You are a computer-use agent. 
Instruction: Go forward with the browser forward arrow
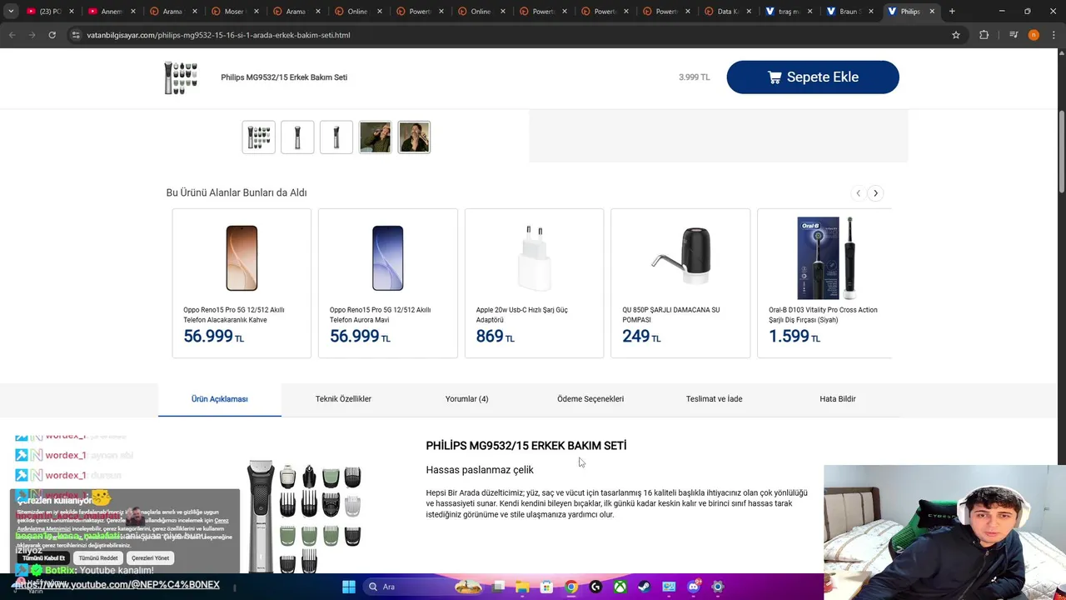pos(32,35)
